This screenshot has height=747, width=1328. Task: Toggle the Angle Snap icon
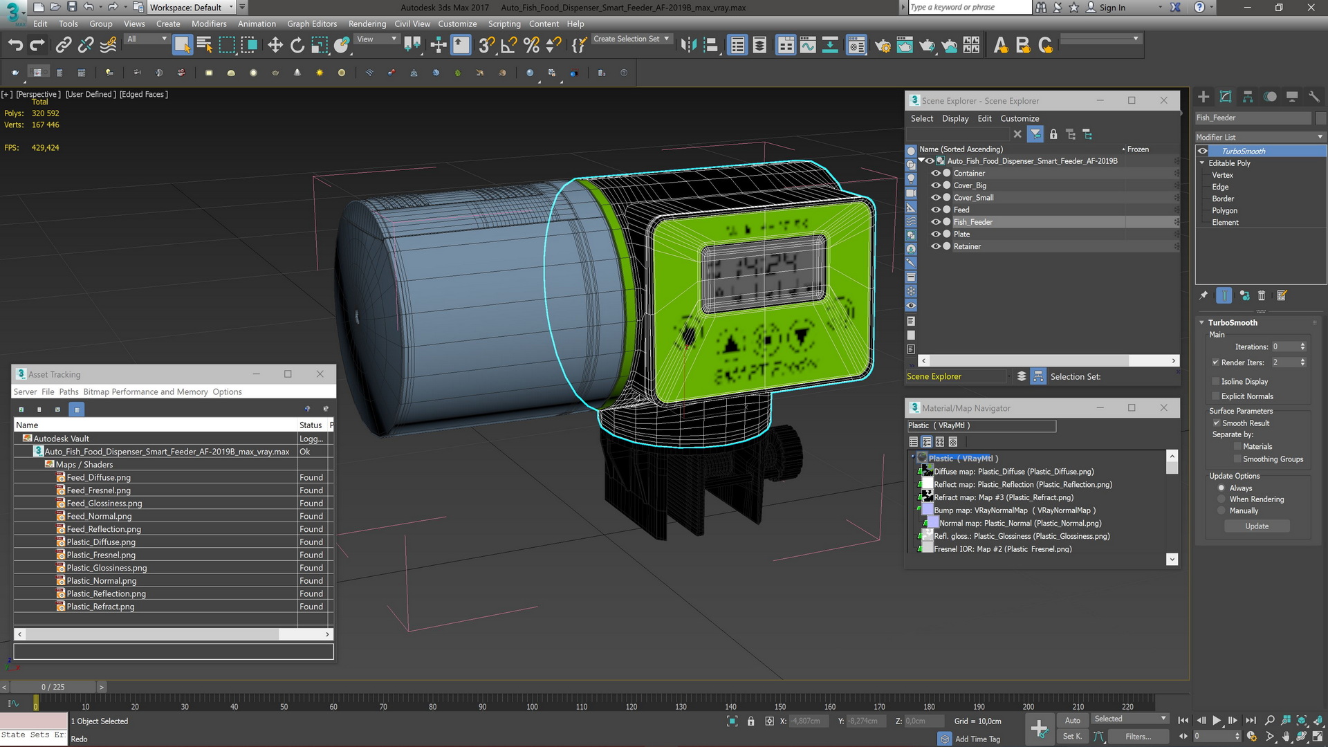coord(508,46)
